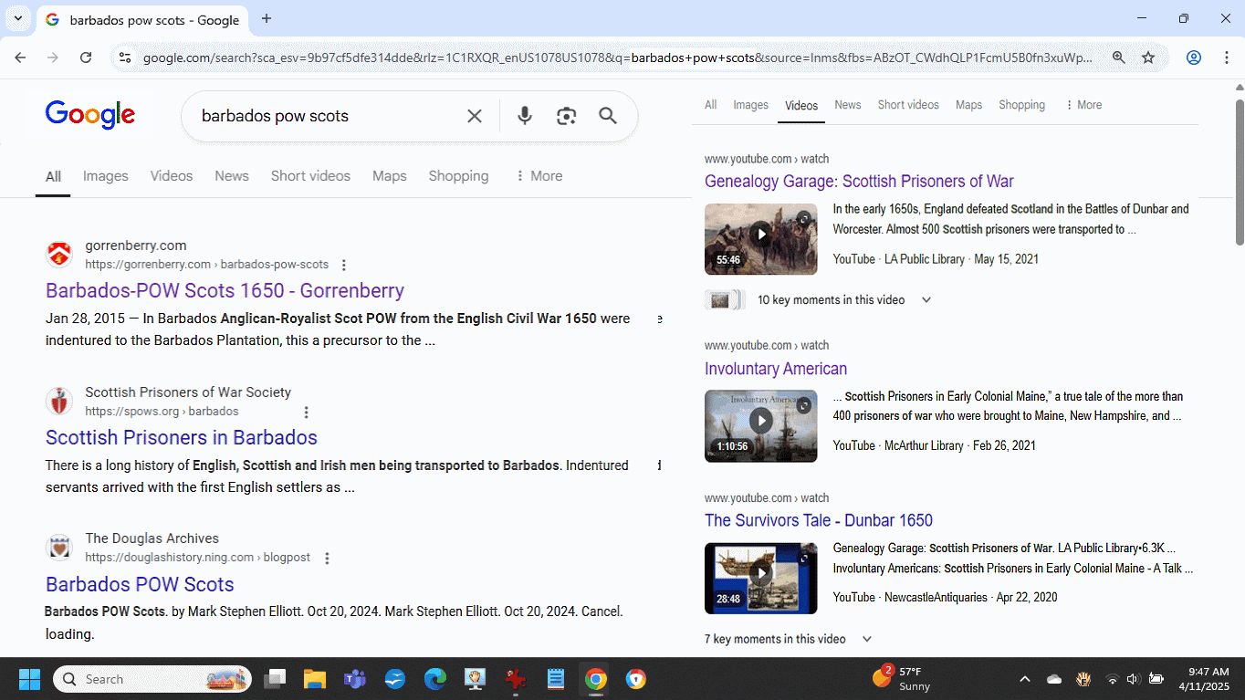Open Microsoft Teams from the taskbar
Viewport: 1245px width, 700px height.
(354, 679)
